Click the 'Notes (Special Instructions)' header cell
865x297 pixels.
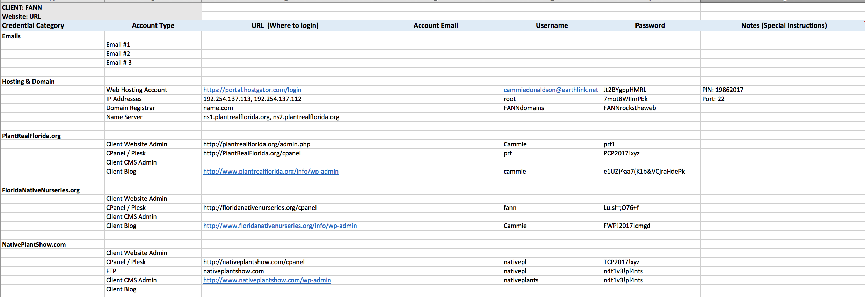784,26
